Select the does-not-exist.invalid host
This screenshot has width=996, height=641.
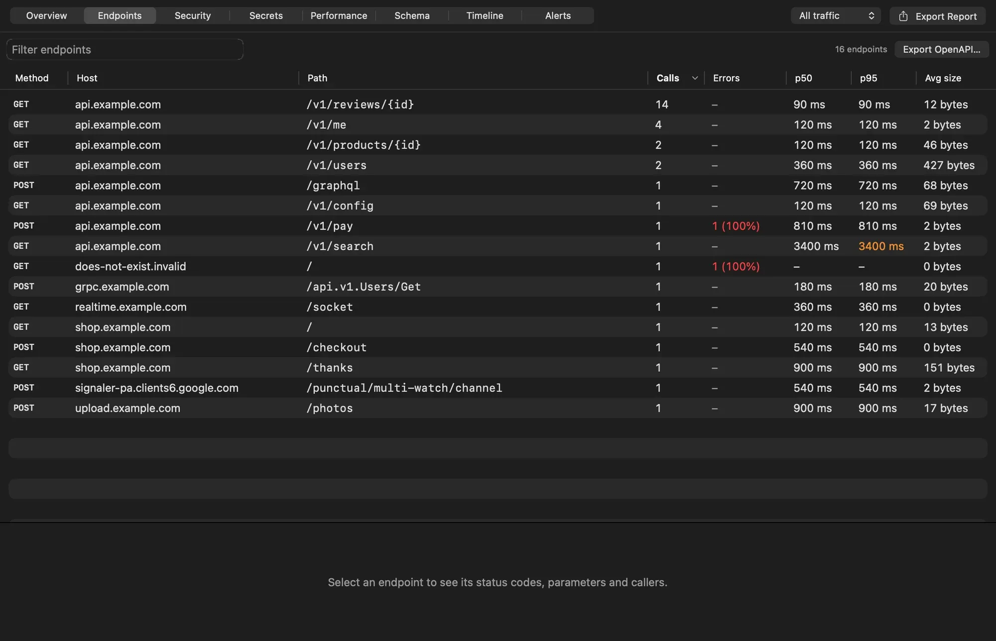tap(130, 267)
